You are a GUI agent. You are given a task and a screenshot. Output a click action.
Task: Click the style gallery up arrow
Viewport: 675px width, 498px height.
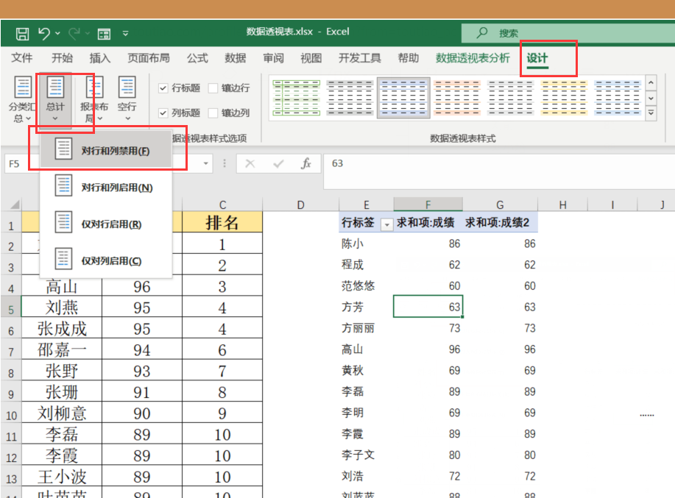point(651,82)
